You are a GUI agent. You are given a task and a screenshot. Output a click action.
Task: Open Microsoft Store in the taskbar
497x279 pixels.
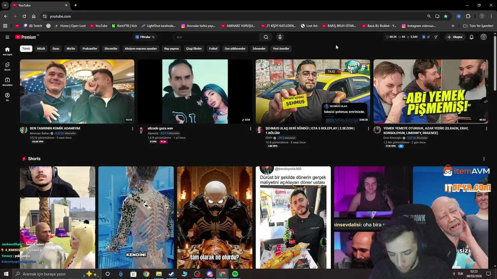[133, 274]
